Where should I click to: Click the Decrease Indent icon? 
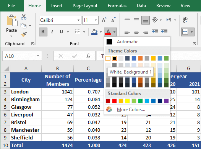[x=155, y=31]
